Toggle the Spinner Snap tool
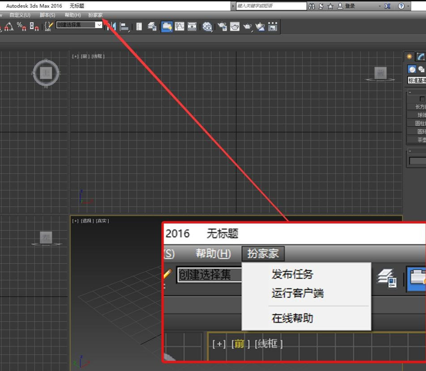Viewport: 426px width, 371px height. coord(34,26)
